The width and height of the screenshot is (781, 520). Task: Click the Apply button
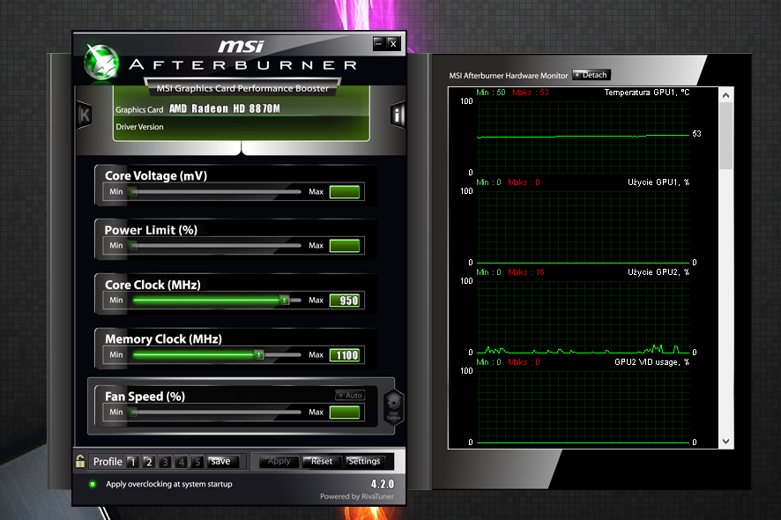(279, 462)
